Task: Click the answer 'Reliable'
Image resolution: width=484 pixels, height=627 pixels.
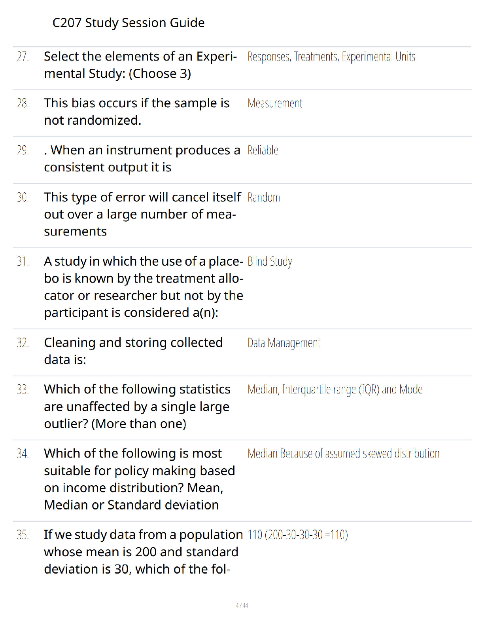Action: (263, 150)
